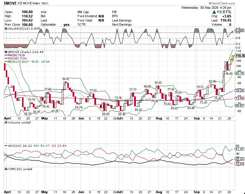Click the 73.54 axis tag for MA(200)
The height and width of the screenshot is (194, 245).
coord(240,98)
